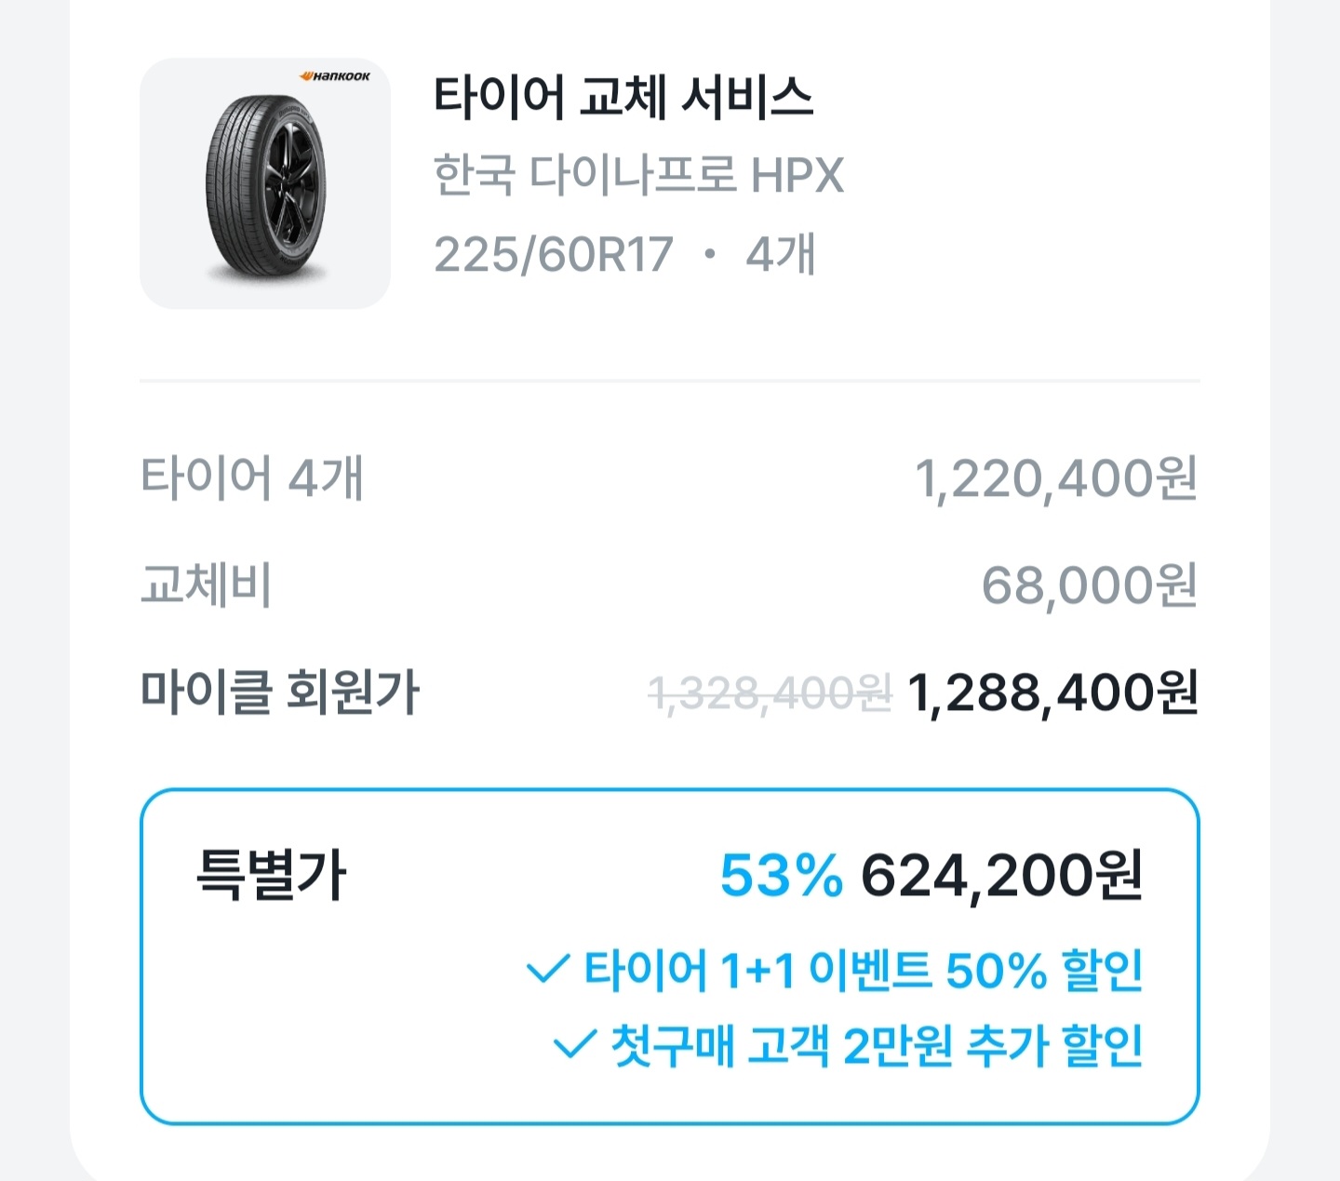Image resolution: width=1340 pixels, height=1181 pixels.
Task: Select the 한국 다이나프로 HPX product name
Action: pyautogui.click(x=638, y=175)
